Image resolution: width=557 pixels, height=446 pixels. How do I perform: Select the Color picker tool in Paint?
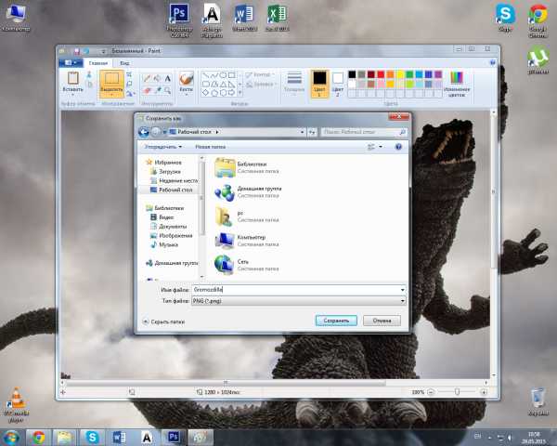click(157, 91)
